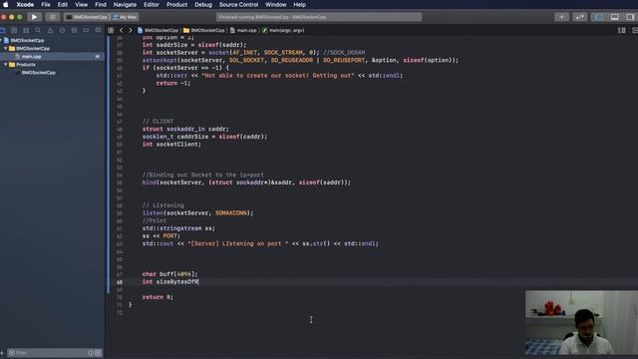Choose the BMOSocketCpp scheme selector
This screenshot has height=359, width=638.
click(88, 17)
